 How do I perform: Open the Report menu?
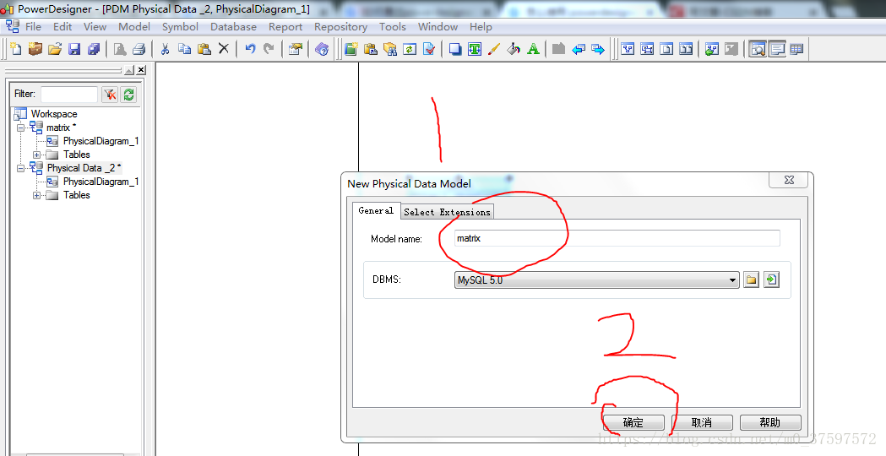285,26
